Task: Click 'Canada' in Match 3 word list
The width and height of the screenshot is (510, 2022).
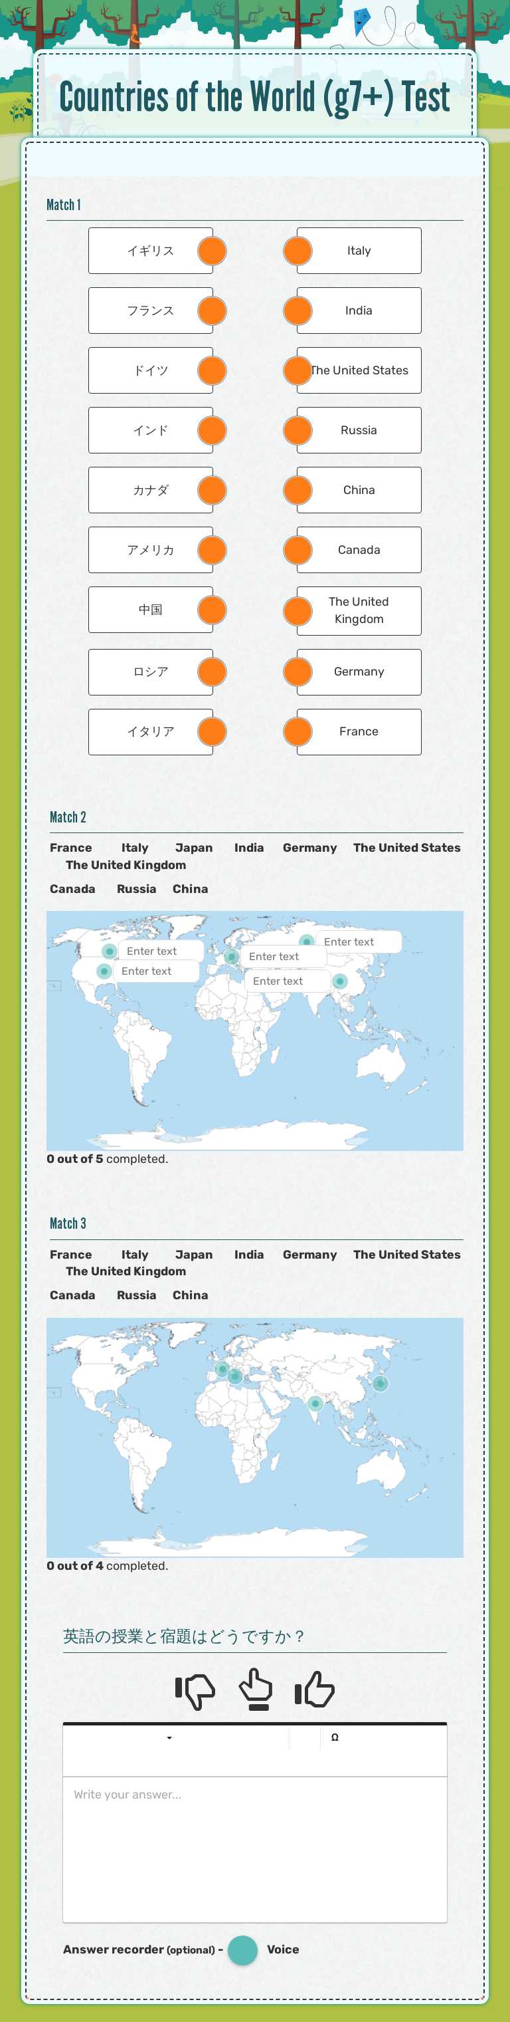Action: point(72,1296)
